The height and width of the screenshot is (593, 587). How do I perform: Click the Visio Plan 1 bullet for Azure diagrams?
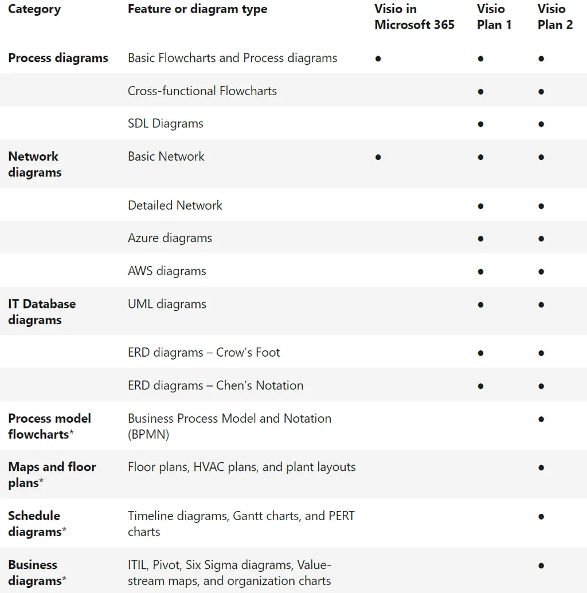[x=480, y=239]
